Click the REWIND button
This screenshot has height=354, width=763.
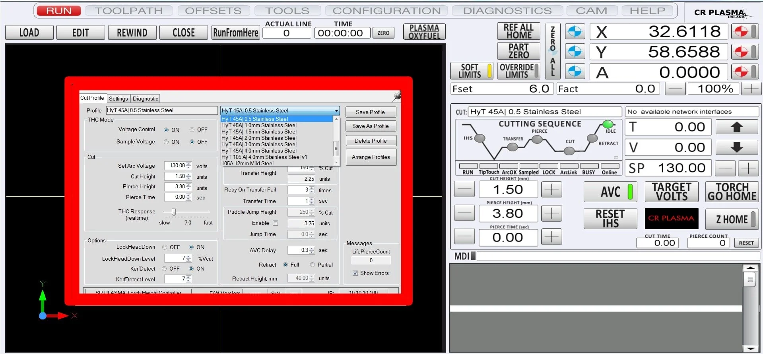[x=132, y=33]
